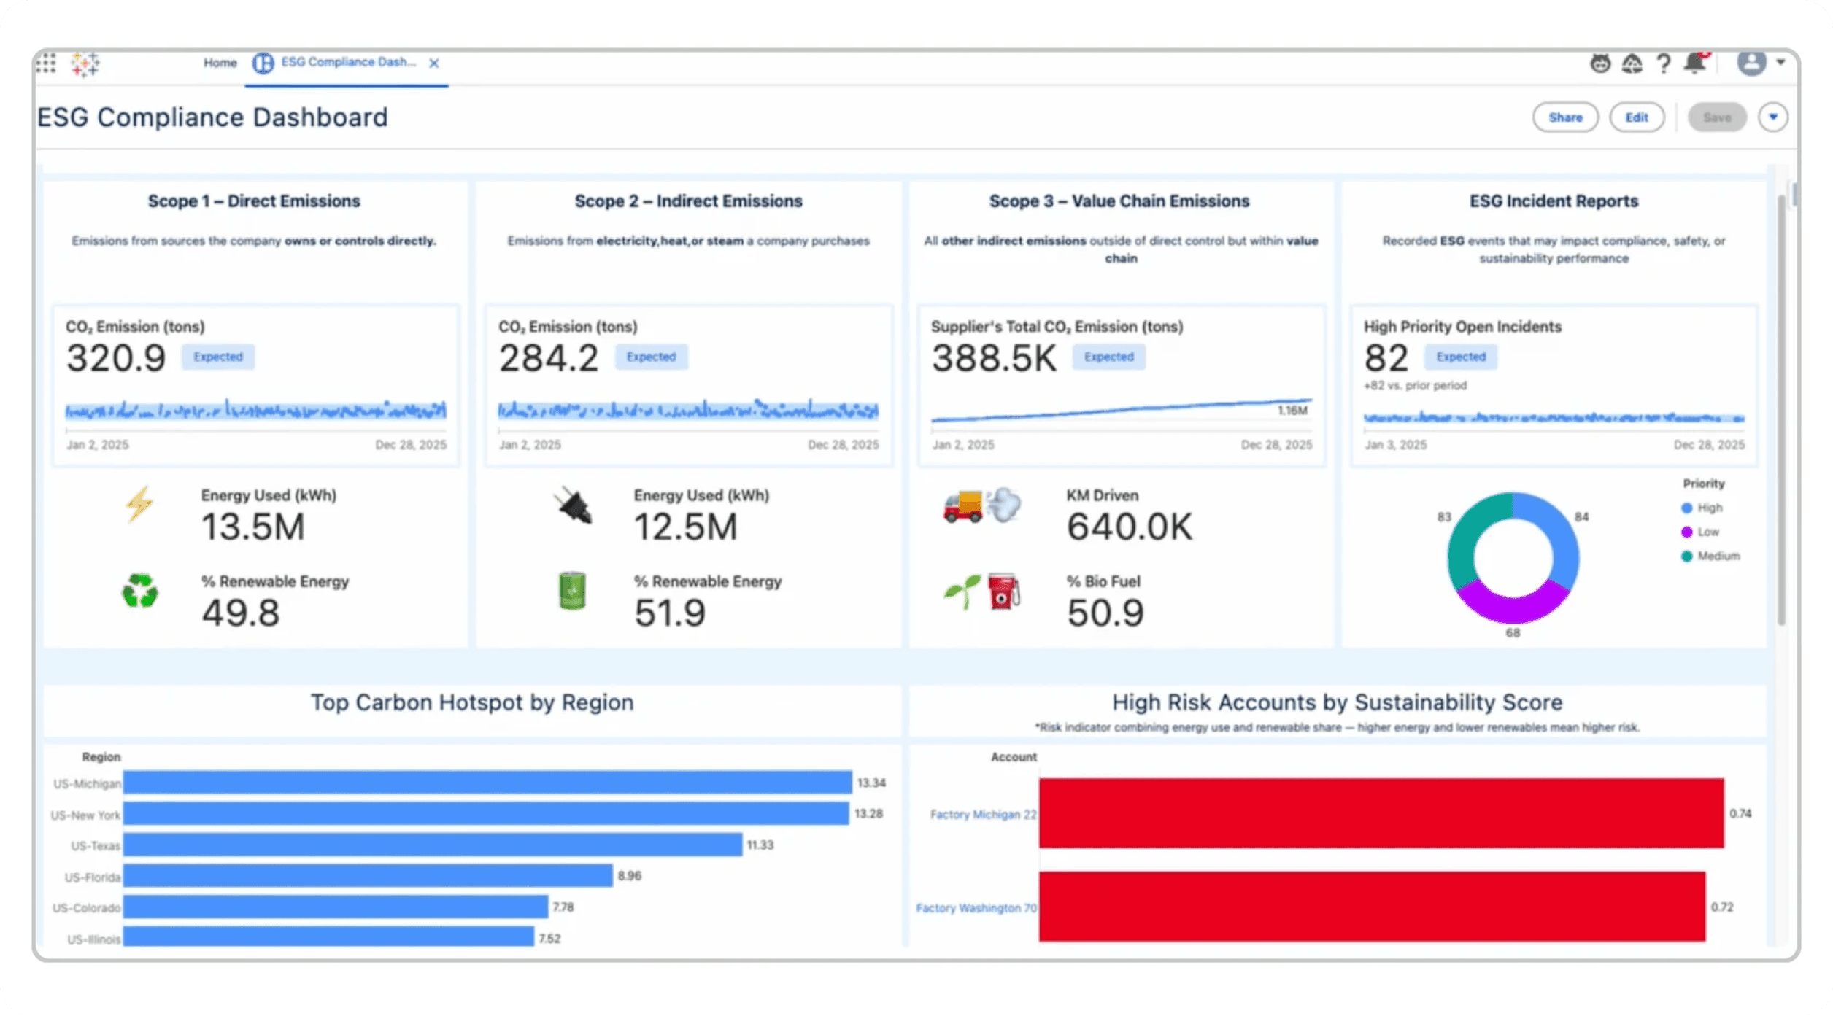
Task: Close the ESG Compliance Dashboard tab
Action: click(434, 63)
